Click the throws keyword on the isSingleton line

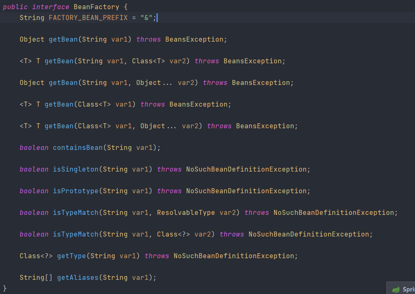tap(169, 169)
